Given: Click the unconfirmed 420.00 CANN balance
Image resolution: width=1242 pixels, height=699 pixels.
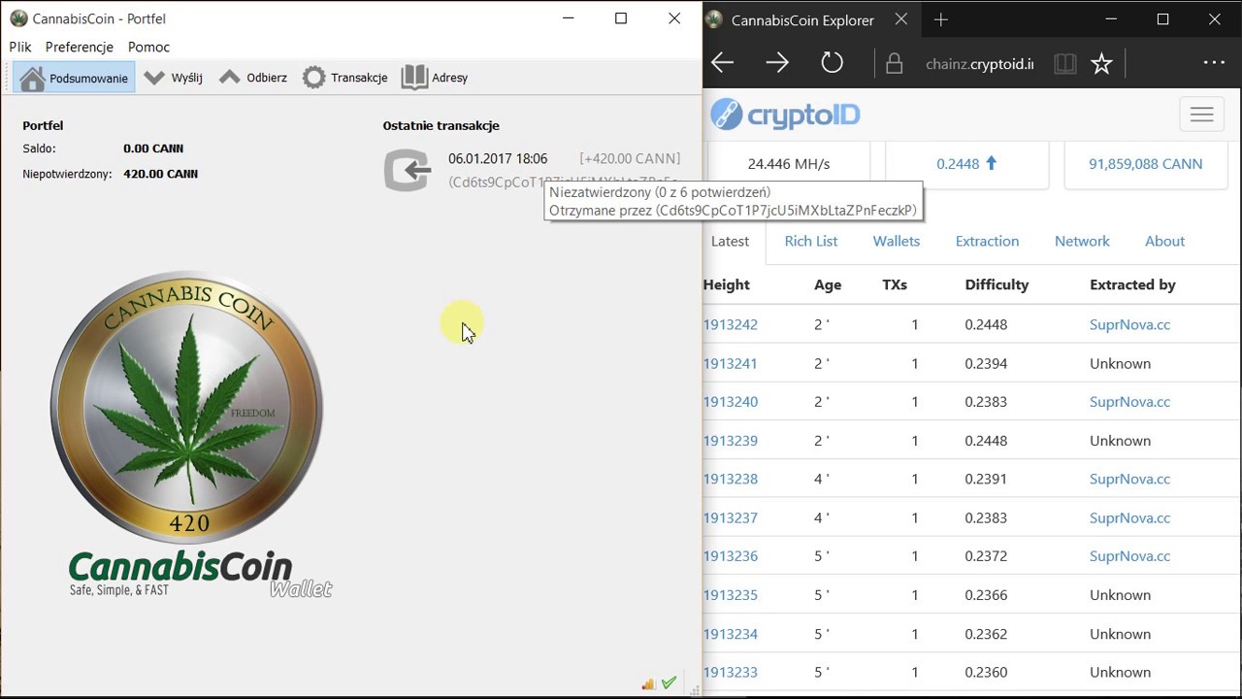Looking at the screenshot, I should pyautogui.click(x=160, y=174).
